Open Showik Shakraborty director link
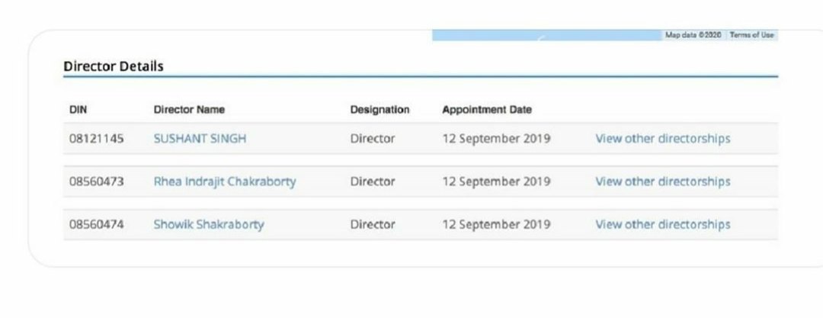 click(208, 224)
